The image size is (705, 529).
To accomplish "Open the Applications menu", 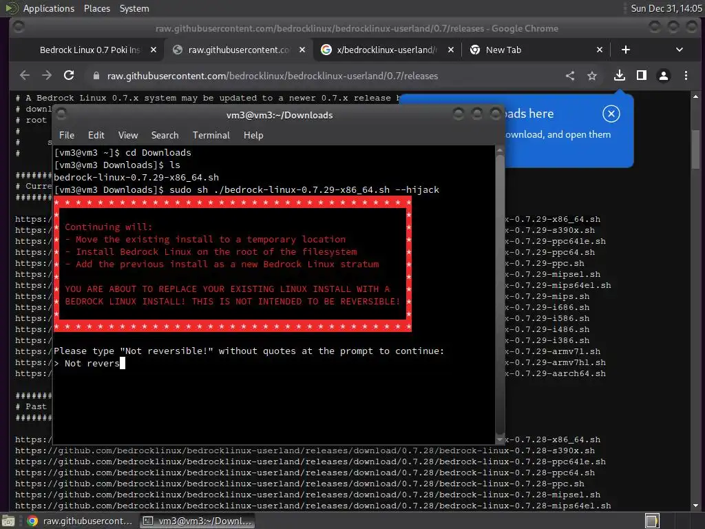I will pyautogui.click(x=49, y=8).
